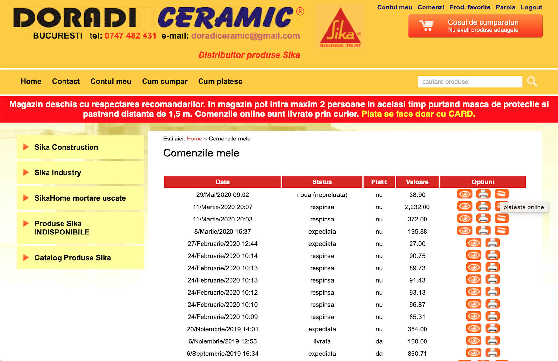Viewport: 558px width, 361px height.
Task: Click the search magnifier icon
Action: click(532, 82)
